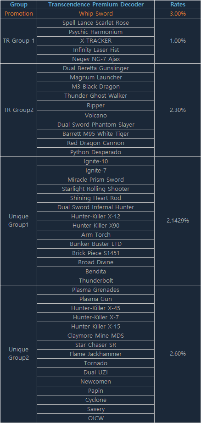Select the TR Group 1 cell
201x423 pixels.
click(19, 41)
